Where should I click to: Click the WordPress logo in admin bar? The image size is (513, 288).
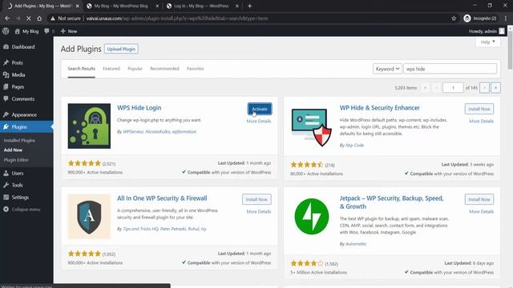pyautogui.click(x=6, y=31)
